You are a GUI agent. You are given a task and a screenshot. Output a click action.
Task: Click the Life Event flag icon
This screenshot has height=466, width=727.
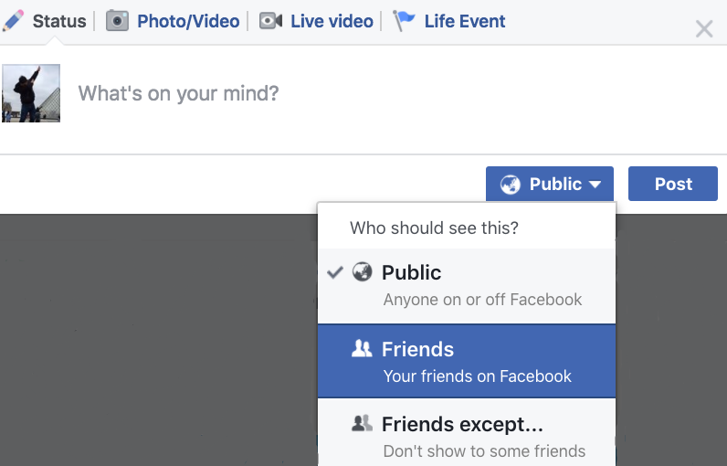pyautogui.click(x=404, y=20)
